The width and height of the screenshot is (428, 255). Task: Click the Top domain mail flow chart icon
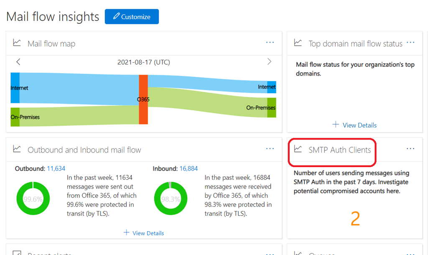coord(298,43)
